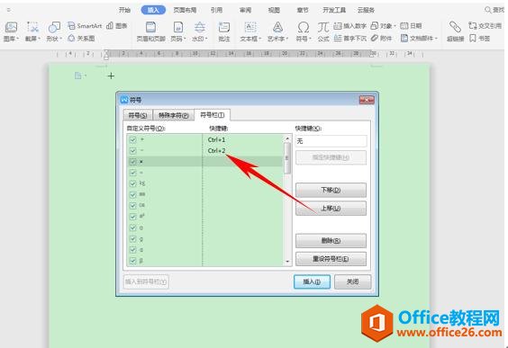508x348 pixels.
Task: Open the 开发工具 developer tools tab
Action: (x=334, y=10)
